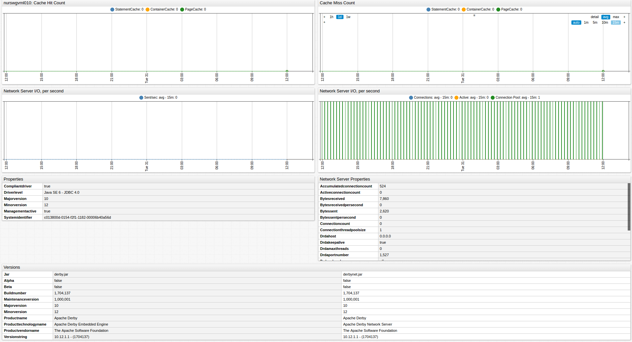The image size is (632, 342).
Task: Select the 1w time span
Action: (348, 17)
